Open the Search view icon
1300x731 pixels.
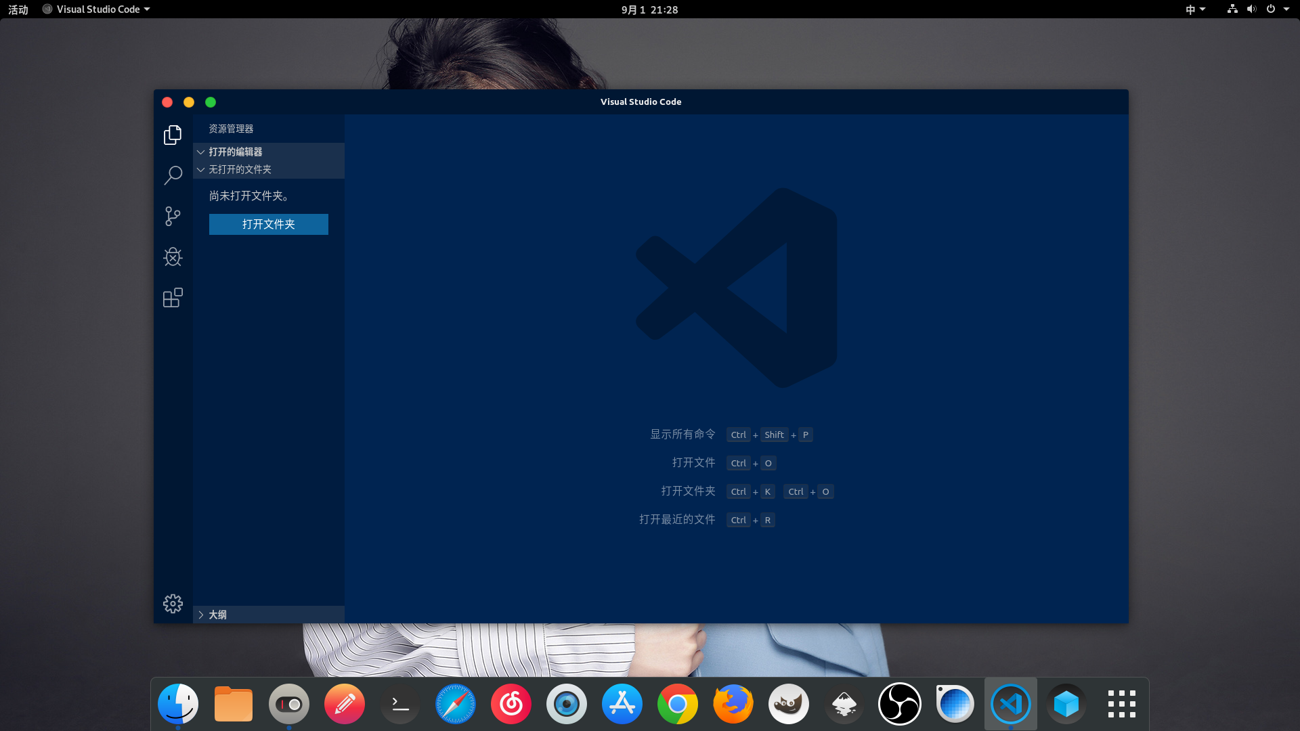173,175
